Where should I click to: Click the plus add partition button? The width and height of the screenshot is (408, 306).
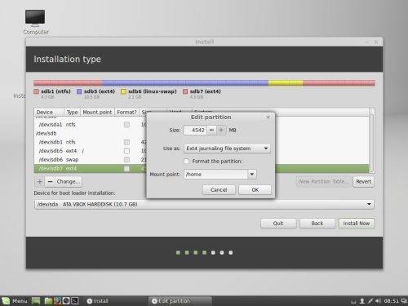(40, 181)
